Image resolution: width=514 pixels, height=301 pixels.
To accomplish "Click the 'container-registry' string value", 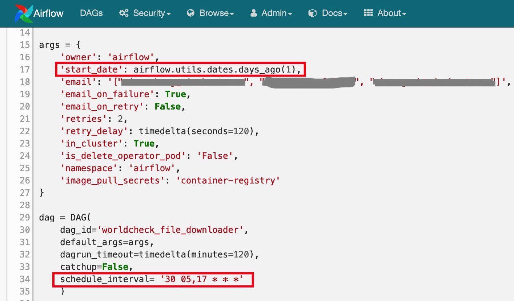I will (230, 180).
